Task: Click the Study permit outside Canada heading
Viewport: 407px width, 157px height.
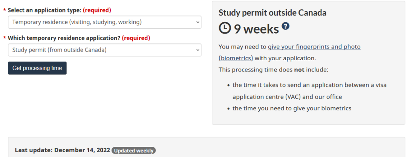Action: coord(272,13)
